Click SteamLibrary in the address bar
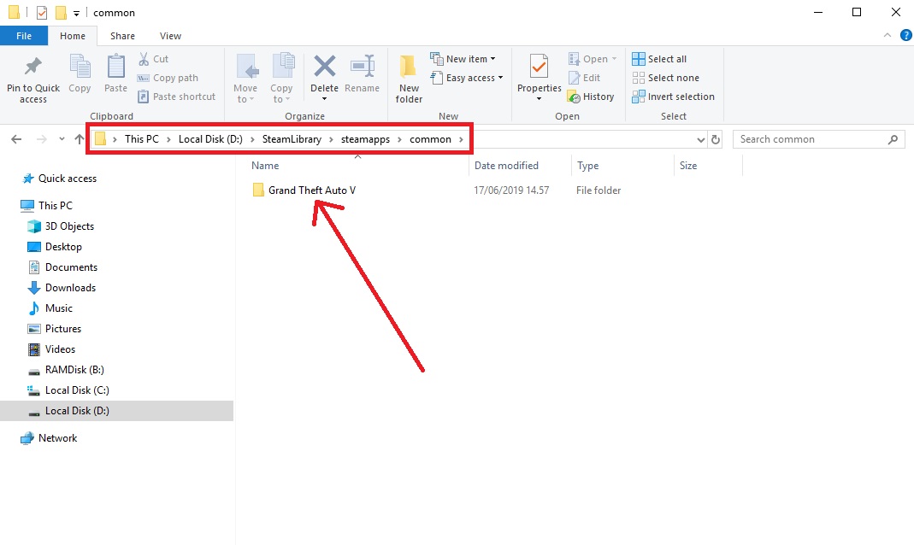 [x=292, y=139]
